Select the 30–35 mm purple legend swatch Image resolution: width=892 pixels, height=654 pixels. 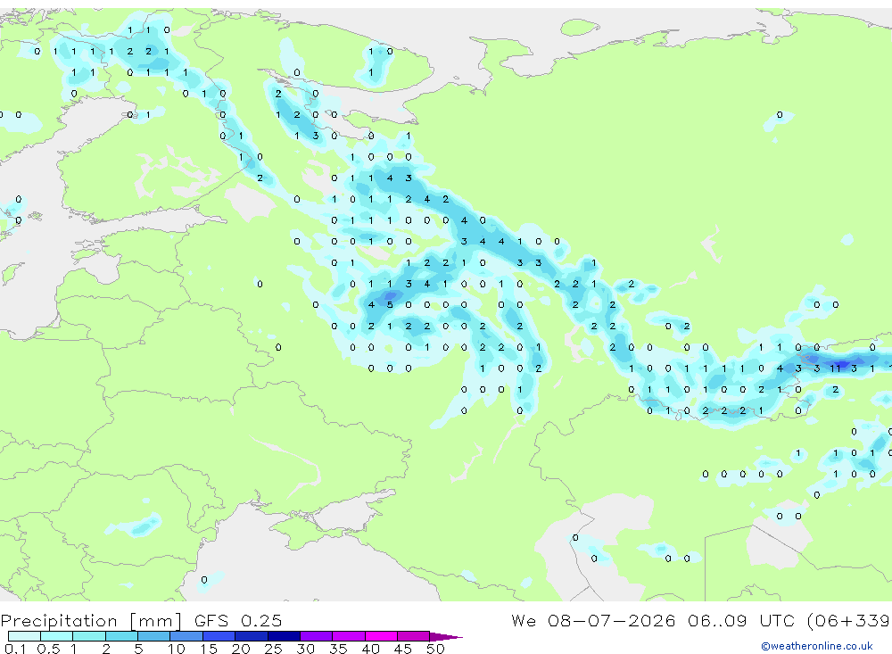317,636
